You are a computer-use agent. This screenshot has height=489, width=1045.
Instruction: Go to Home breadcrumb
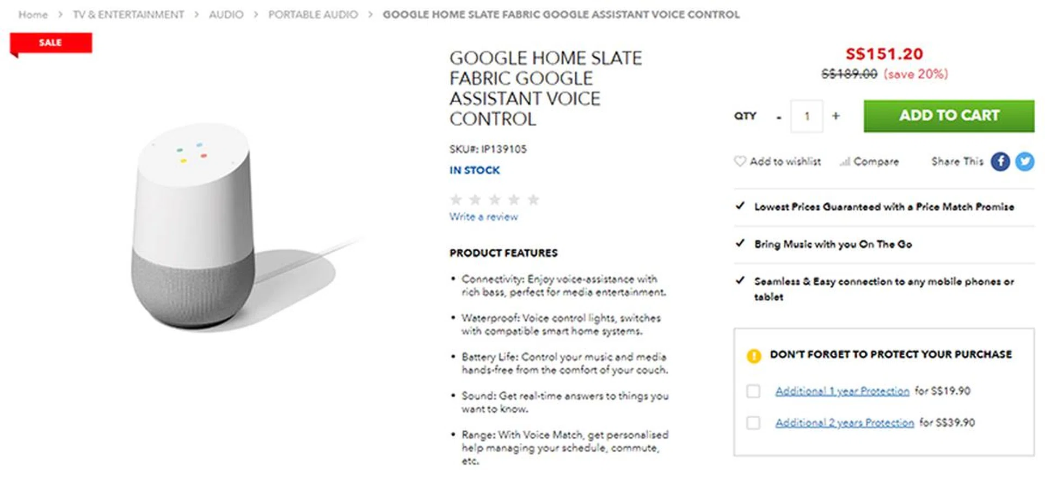[x=33, y=15]
